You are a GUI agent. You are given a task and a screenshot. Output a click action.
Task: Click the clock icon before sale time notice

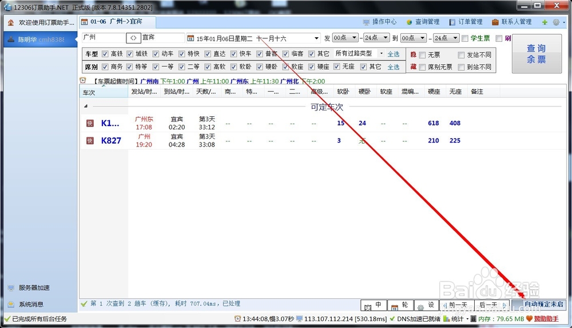[x=83, y=81]
